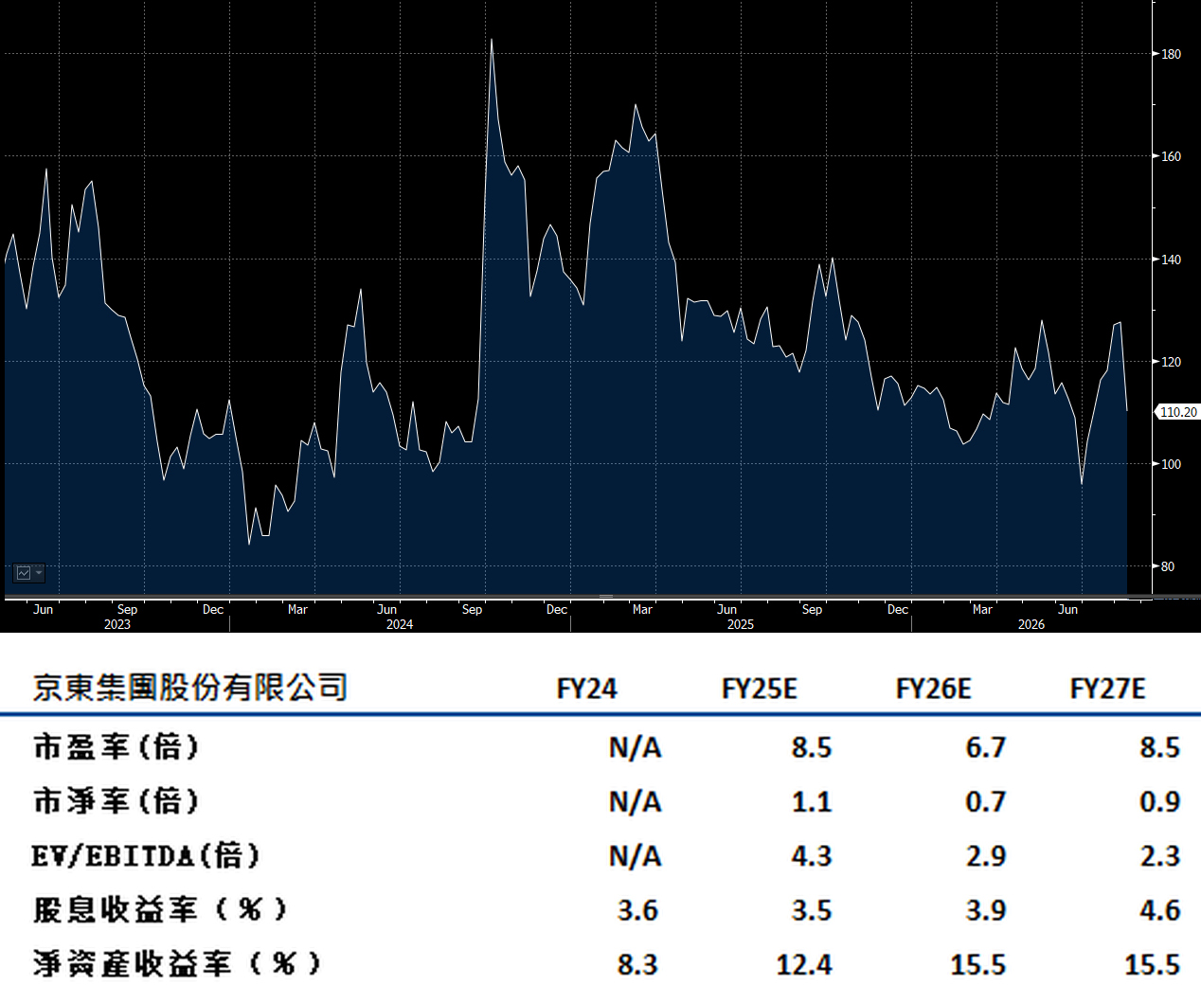The image size is (1201, 1004).
Task: Select FY24 EV/EBITDA N/A cell
Action: (635, 856)
